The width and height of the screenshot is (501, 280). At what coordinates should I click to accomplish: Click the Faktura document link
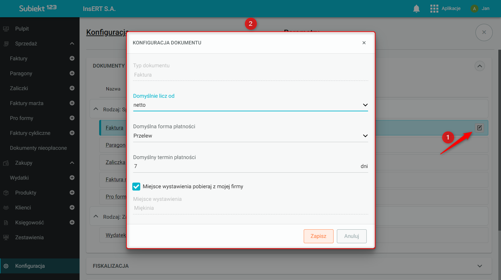(114, 128)
